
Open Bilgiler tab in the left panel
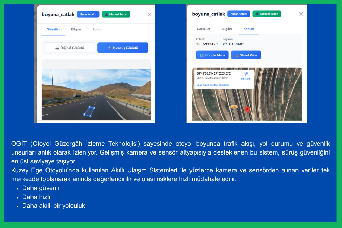(x=76, y=29)
